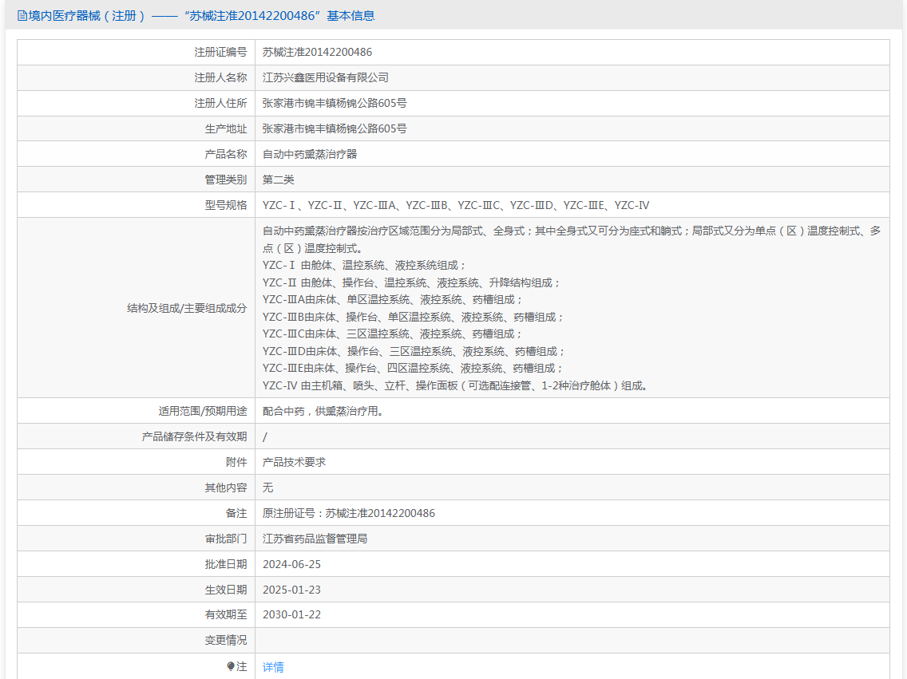Select registration number 苏械注准20142200486 value
Image resolution: width=907 pixels, height=679 pixels.
point(317,52)
